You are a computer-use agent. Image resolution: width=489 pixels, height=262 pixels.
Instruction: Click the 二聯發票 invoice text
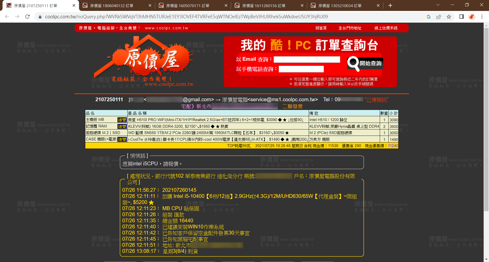[x=292, y=106]
